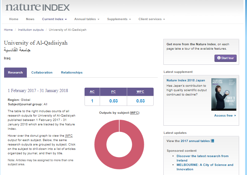The image size is (247, 175).
Task: Click University of Al-Qadisiyah in the breadcrumb
Action: 68,30
